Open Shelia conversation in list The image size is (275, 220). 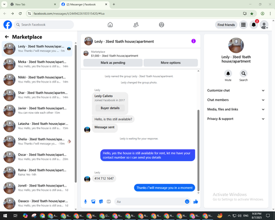[x=37, y=141]
